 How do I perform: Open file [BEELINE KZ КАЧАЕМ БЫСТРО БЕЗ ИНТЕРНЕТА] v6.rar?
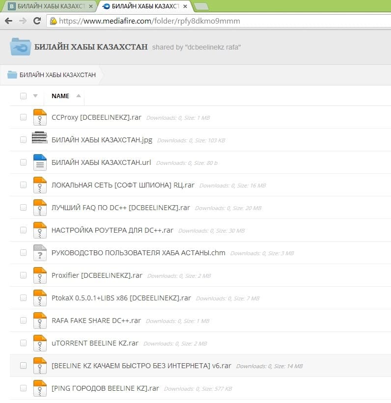(141, 366)
